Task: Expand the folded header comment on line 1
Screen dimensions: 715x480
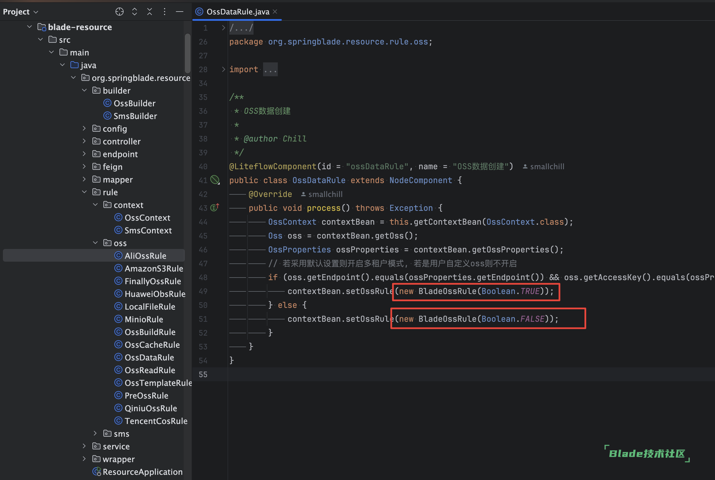Action: pyautogui.click(x=223, y=28)
